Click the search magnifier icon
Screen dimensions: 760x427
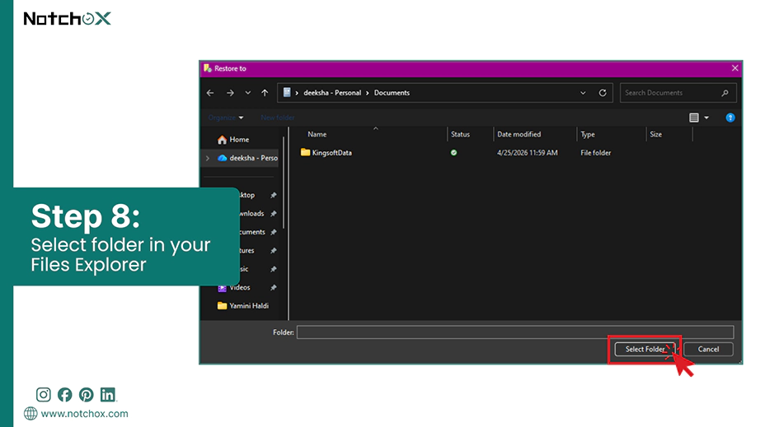pos(725,93)
